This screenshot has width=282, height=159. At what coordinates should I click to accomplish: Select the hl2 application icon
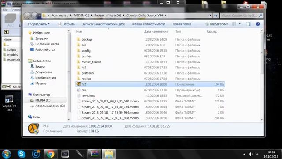[78, 84]
